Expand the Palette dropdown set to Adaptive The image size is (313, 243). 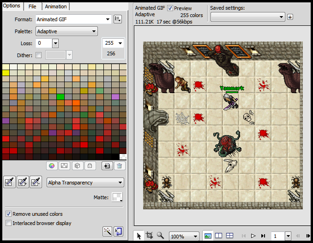(66, 31)
